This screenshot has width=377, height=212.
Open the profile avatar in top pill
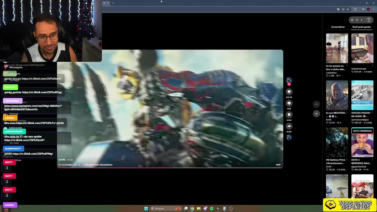369,20
